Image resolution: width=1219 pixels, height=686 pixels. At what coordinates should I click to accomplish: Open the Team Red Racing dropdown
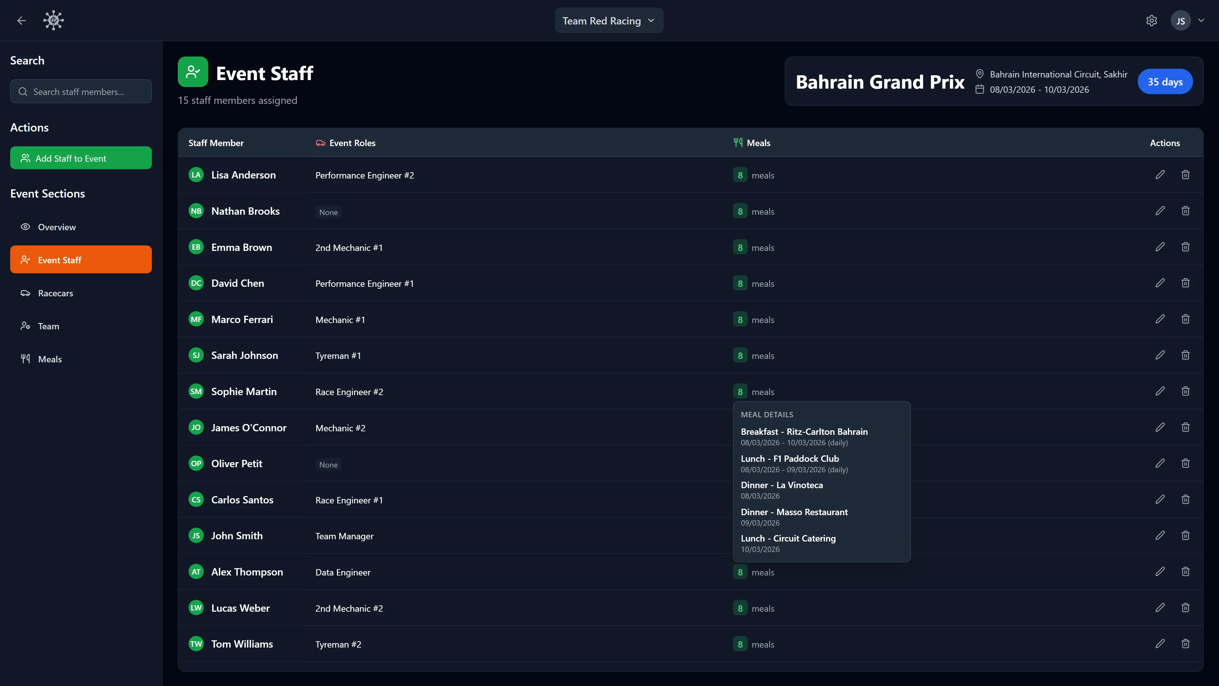coord(609,21)
